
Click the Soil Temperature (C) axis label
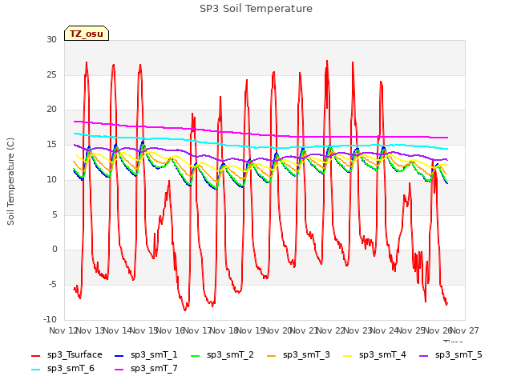click(10, 182)
